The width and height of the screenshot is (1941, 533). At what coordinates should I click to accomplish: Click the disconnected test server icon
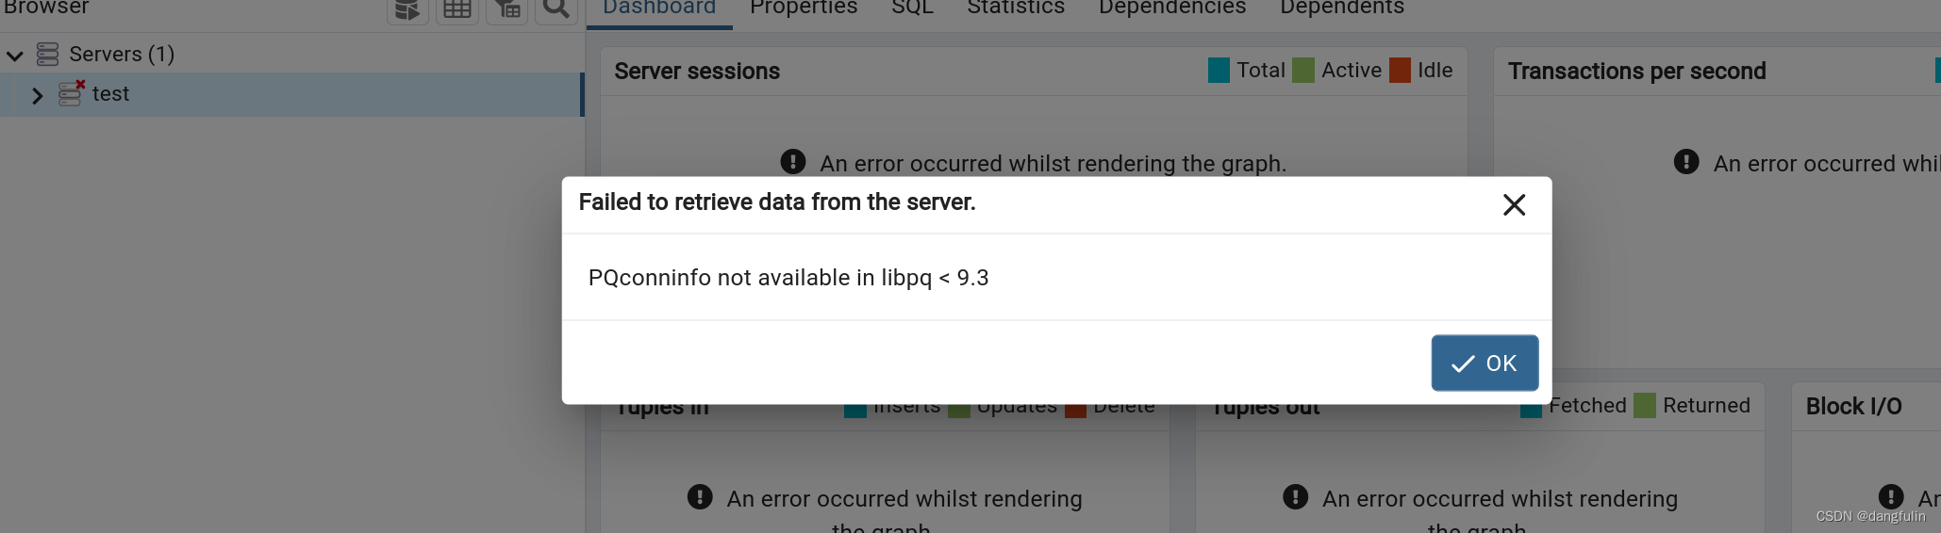coord(71,93)
